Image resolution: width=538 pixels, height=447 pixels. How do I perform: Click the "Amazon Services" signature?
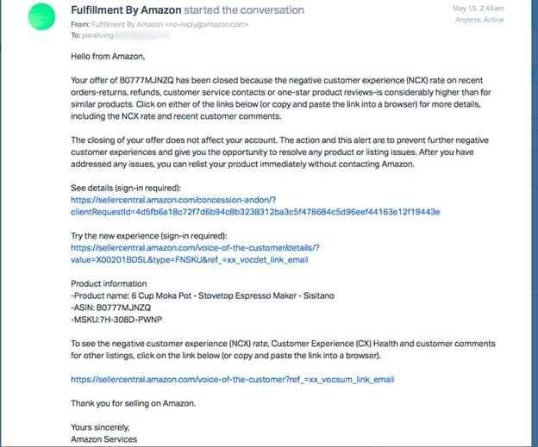coord(103,439)
